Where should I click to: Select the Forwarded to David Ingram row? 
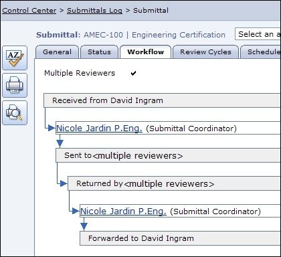pos(180,238)
